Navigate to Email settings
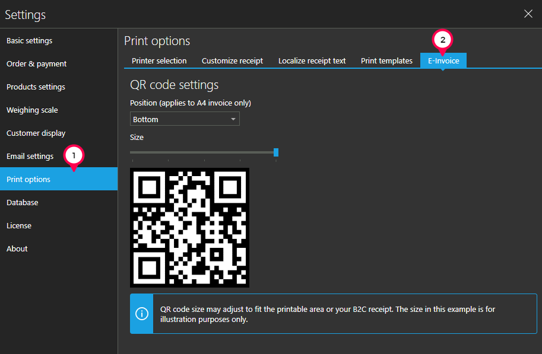The height and width of the screenshot is (354, 542). [30, 157]
